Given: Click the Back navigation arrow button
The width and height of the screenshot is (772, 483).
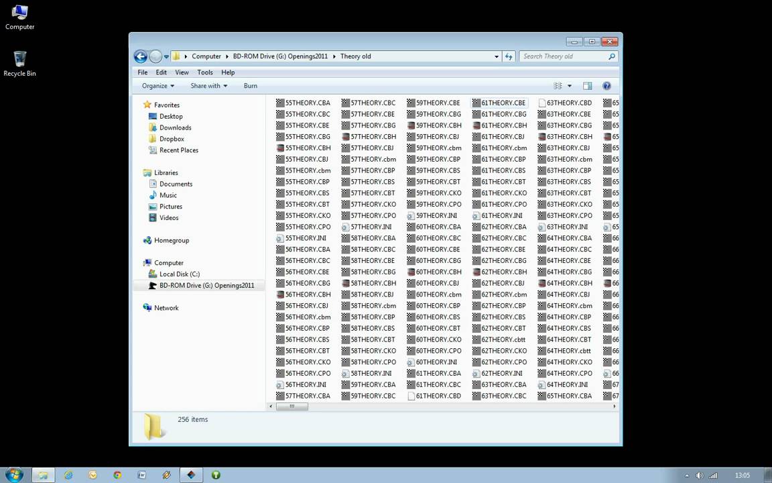Looking at the screenshot, I should pyautogui.click(x=140, y=56).
